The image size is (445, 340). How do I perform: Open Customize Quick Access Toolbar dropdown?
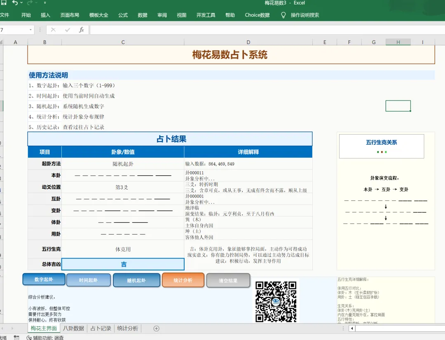coord(45,3)
